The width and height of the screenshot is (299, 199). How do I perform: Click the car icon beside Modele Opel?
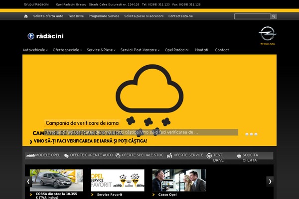pos(30,155)
